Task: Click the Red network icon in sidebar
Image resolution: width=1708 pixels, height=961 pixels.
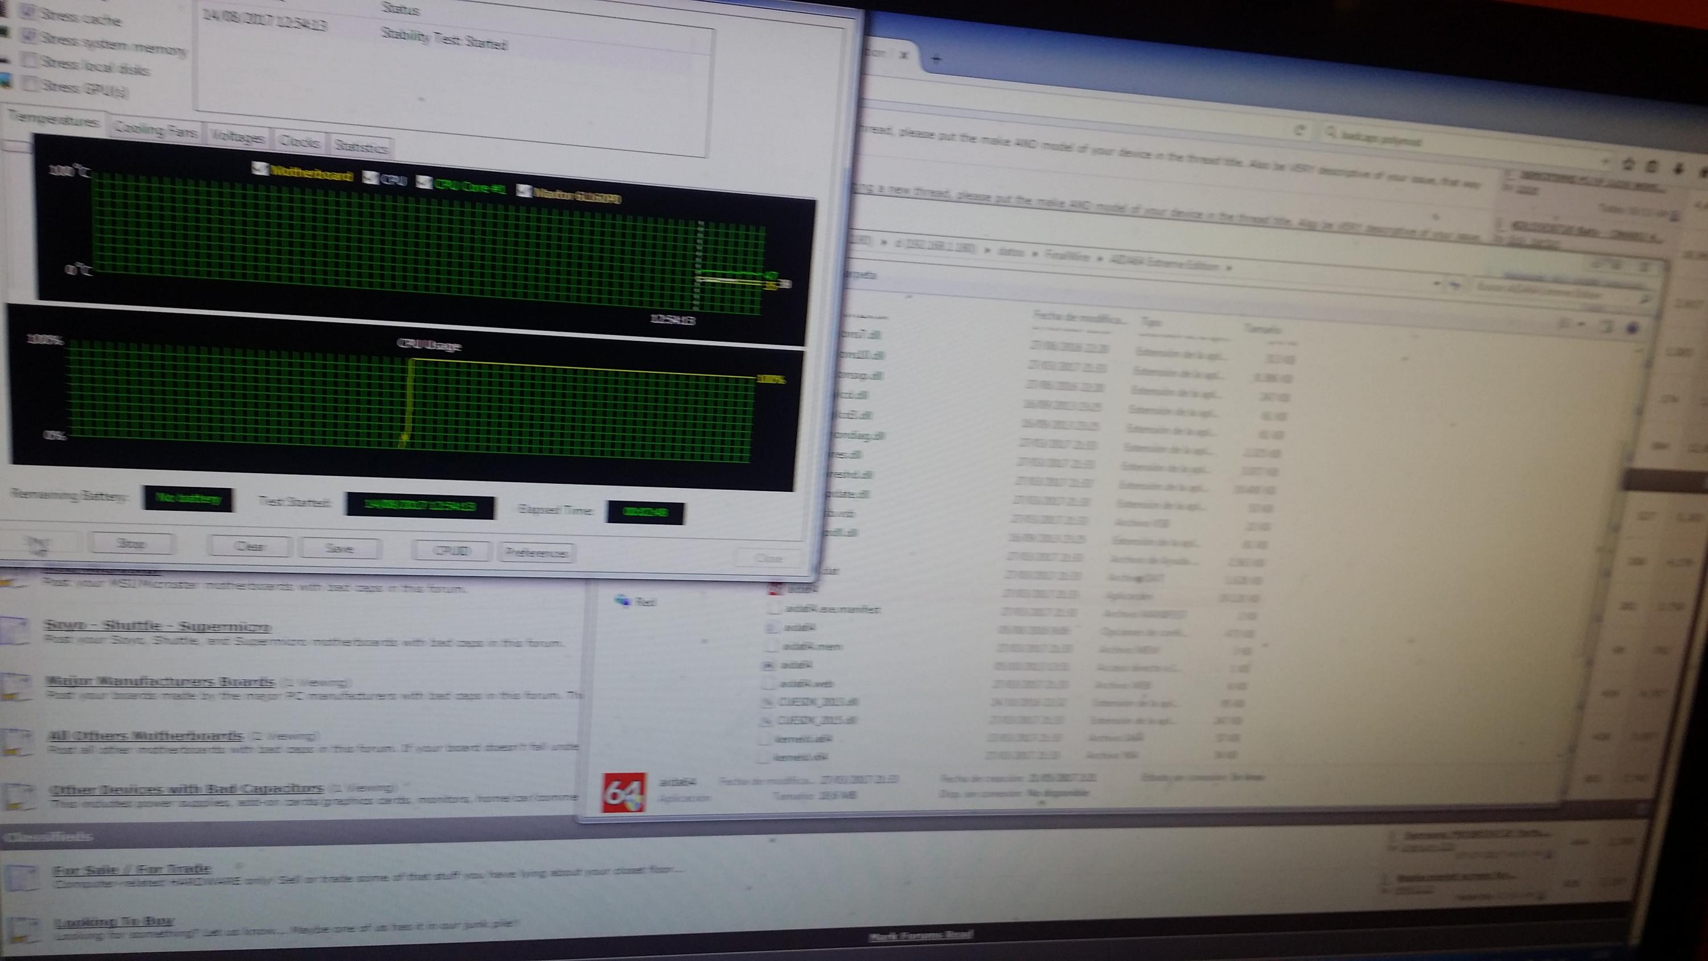Action: coord(623,600)
